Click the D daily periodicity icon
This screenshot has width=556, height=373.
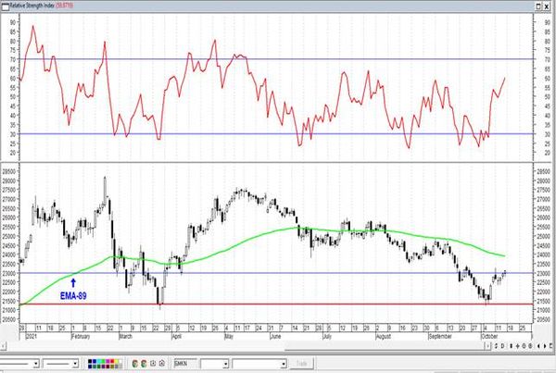(503, 346)
